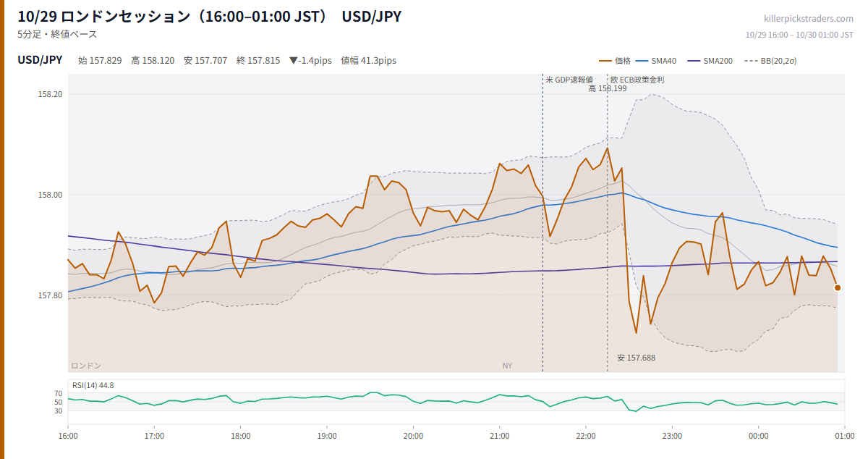This screenshot has width=868, height=459.
Task: Click the ロンドン session label in the chart
Action: click(86, 366)
